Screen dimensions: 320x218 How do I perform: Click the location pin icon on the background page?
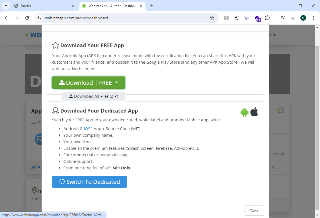(35, 190)
